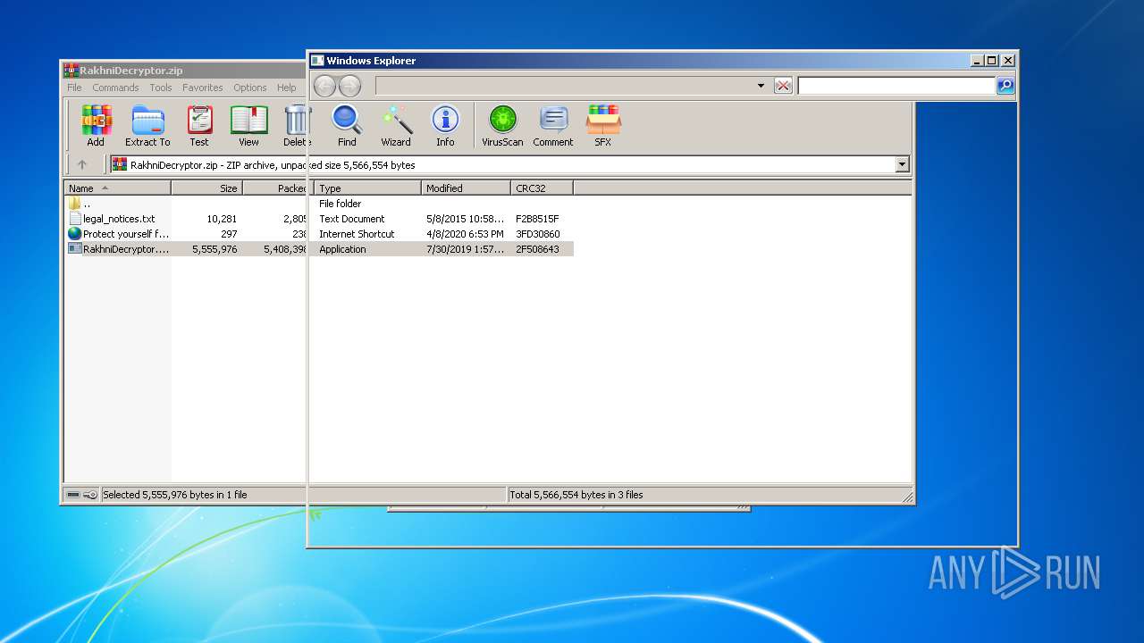Viewport: 1144px width, 643px height.
Task: Click the Delete trash icon
Action: point(296,125)
